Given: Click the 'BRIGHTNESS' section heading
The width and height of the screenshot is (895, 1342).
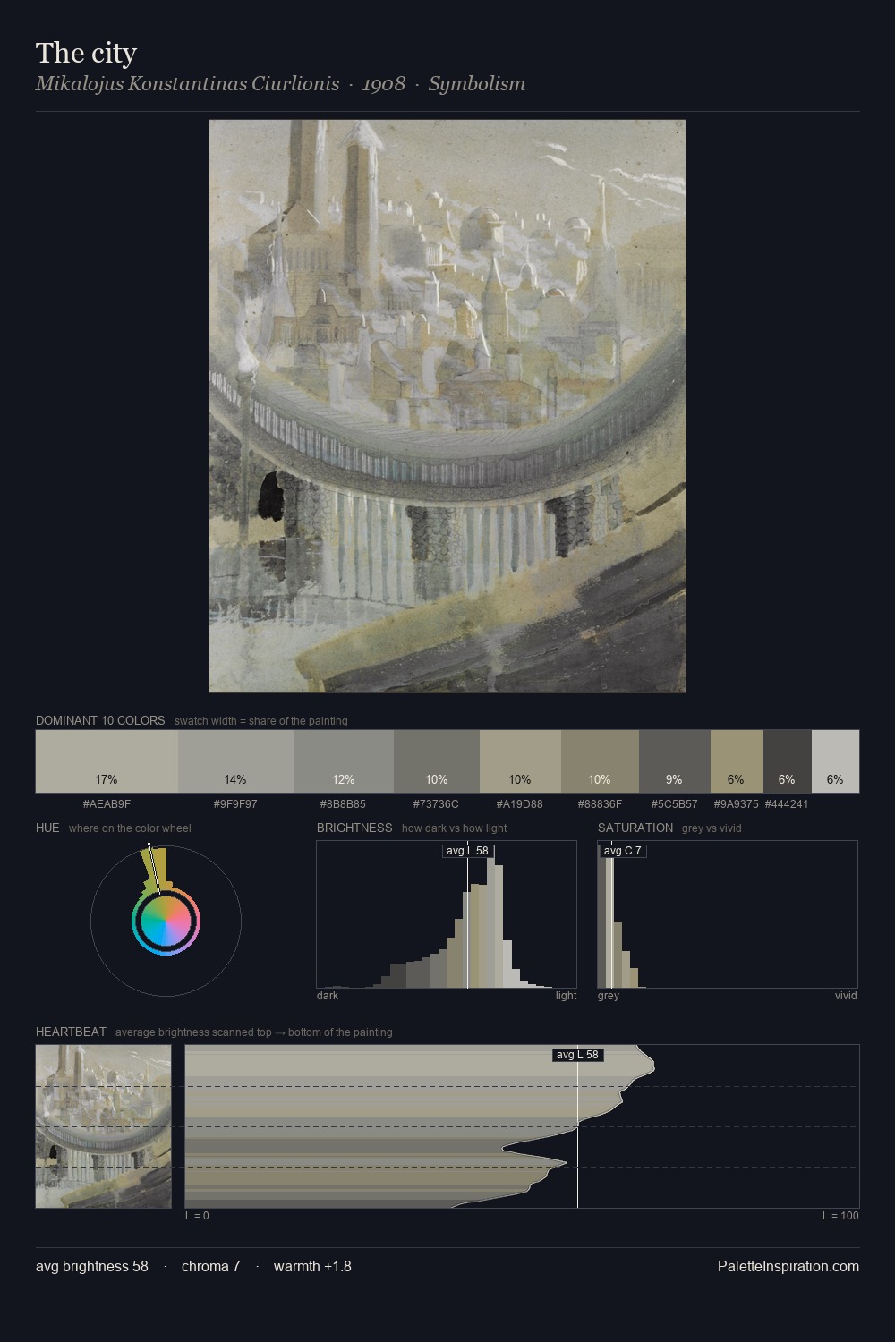Looking at the screenshot, I should tap(354, 828).
